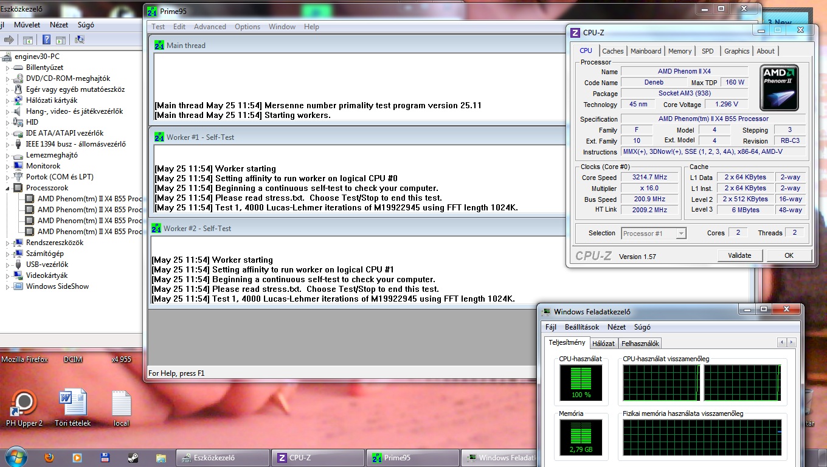Click the properties pane toolbar icon in Eszközkezelő
827x467 pixels.
[61, 40]
